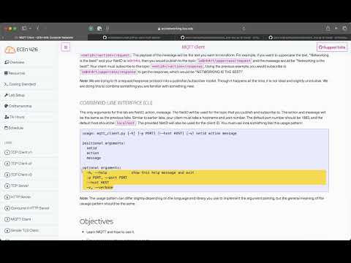Click the Coding Standard terminal icon
351x263 pixels.
7,84
